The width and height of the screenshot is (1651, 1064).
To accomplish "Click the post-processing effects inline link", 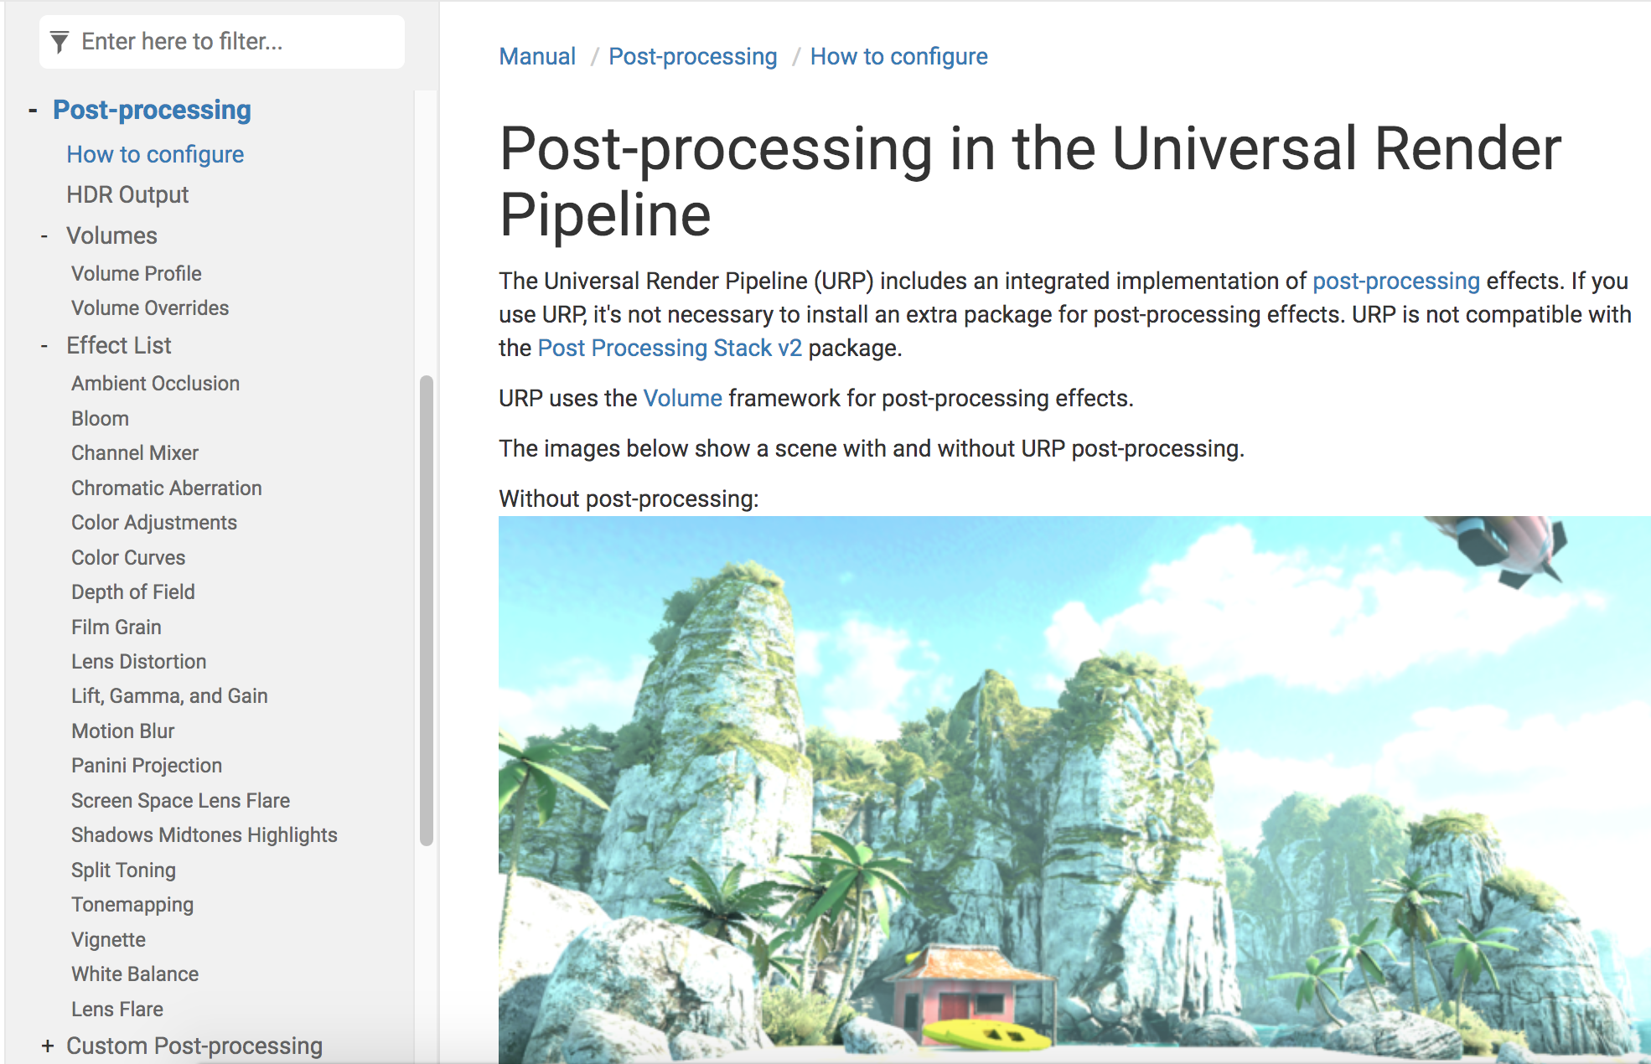I will tap(1395, 281).
